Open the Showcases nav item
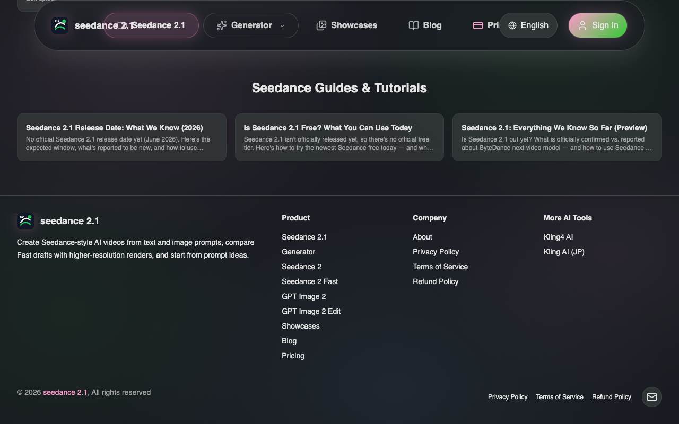679x424 pixels. click(347, 25)
